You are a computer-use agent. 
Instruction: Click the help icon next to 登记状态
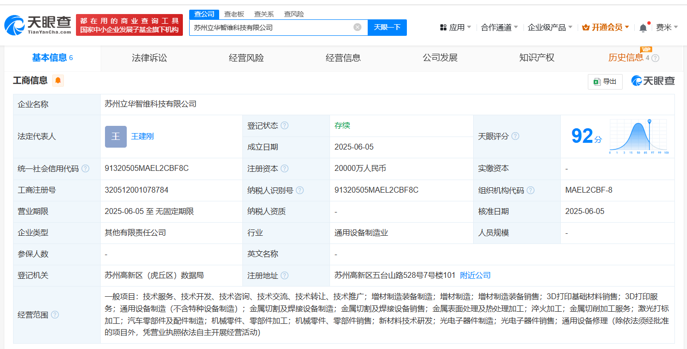coord(284,125)
